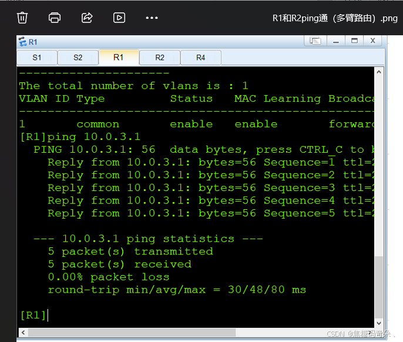Minimize the R1 terminal window

point(336,41)
